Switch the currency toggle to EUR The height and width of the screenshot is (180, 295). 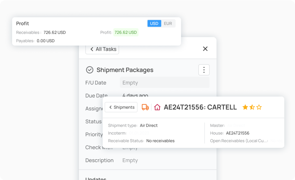click(x=168, y=23)
